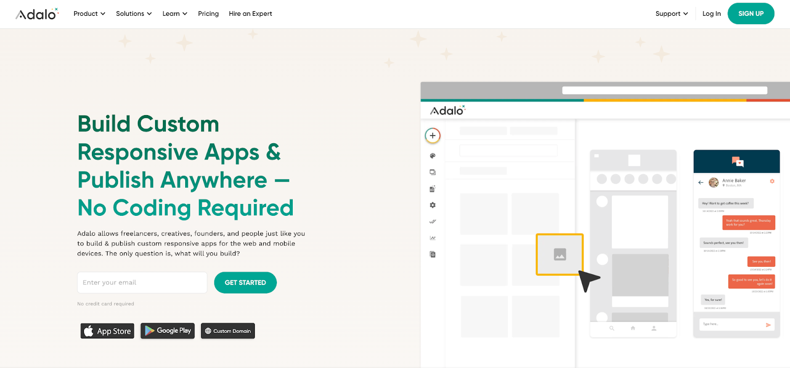790x368 pixels.
Task: Click the "No credit card required" text
Action: pos(106,304)
